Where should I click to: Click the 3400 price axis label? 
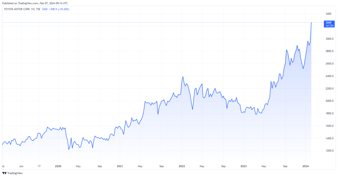point(328,14)
